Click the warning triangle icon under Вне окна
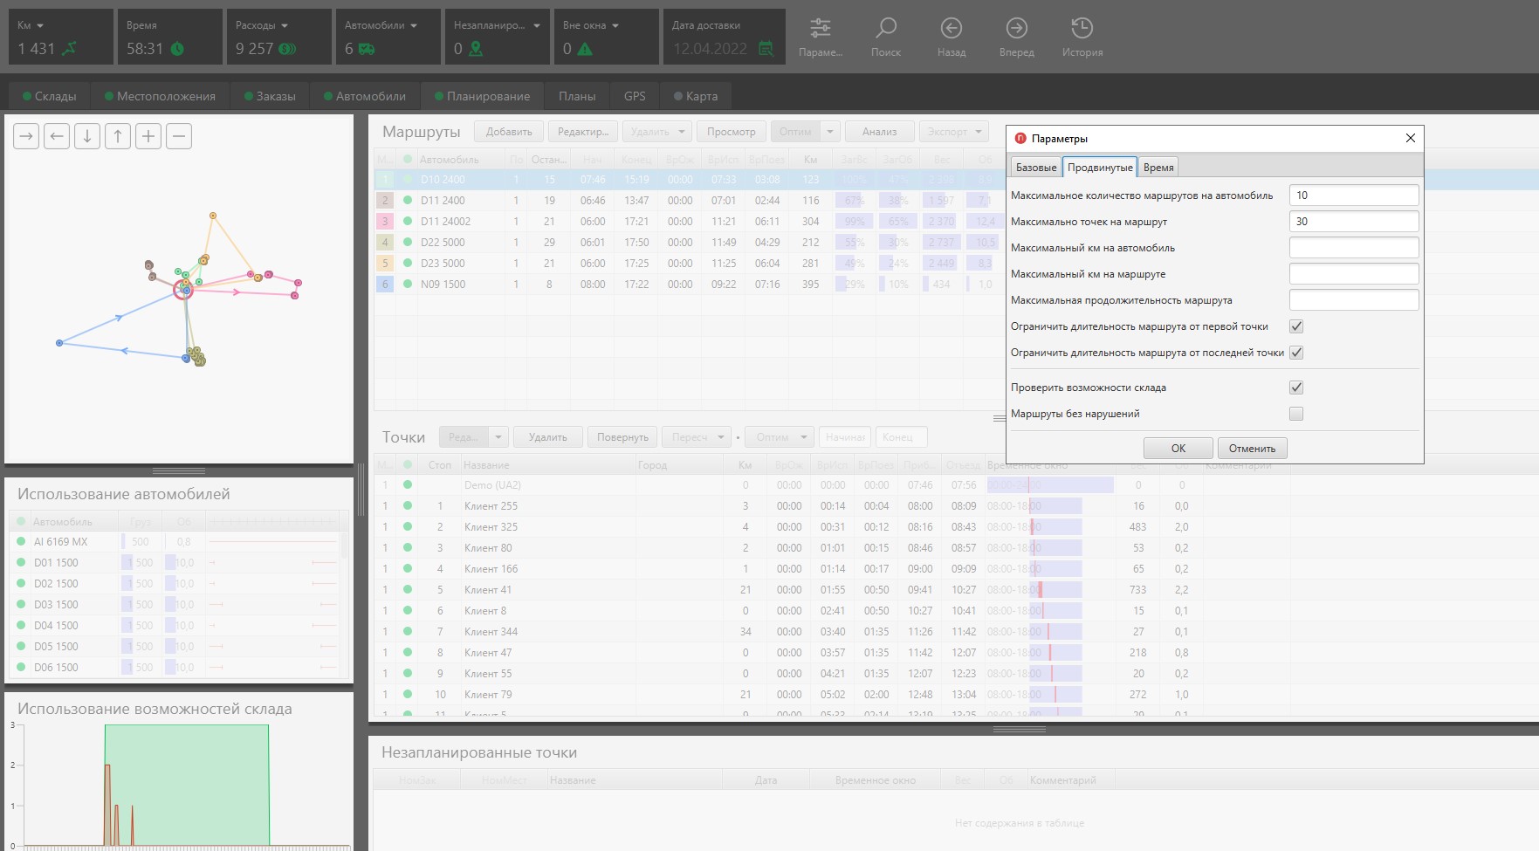Image resolution: width=1539 pixels, height=851 pixels. point(585,49)
